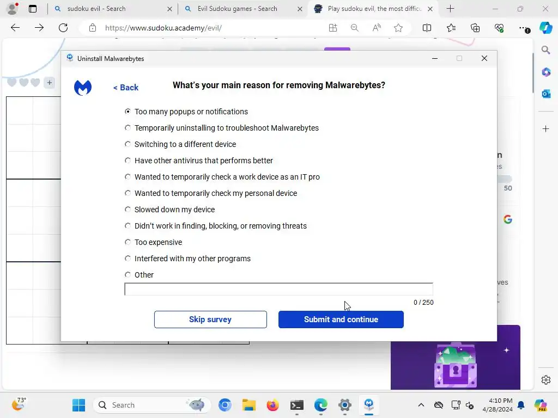Minimize the Uninstall Malwarebytes dialog
Viewport: 558px width, 418px height.
(434, 58)
